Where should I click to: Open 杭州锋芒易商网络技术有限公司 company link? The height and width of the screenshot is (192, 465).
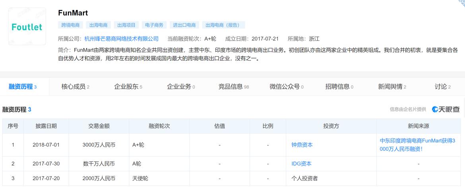click(122, 39)
